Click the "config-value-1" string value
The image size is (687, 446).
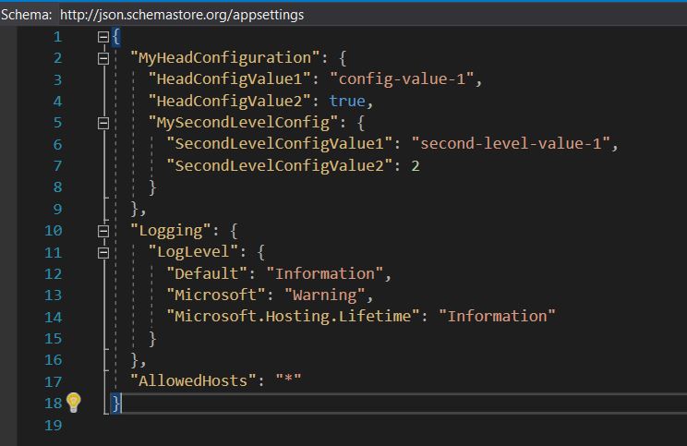pyautogui.click(x=405, y=79)
